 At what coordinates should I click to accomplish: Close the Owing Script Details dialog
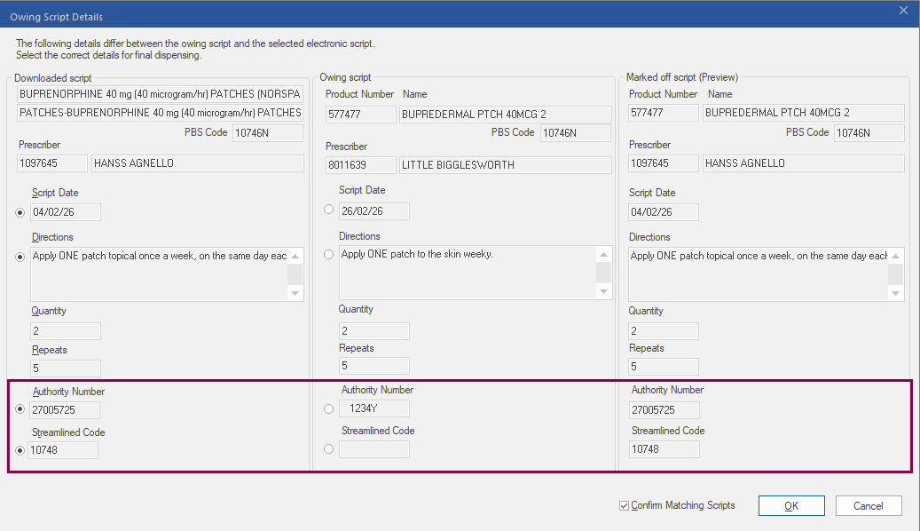tap(903, 11)
